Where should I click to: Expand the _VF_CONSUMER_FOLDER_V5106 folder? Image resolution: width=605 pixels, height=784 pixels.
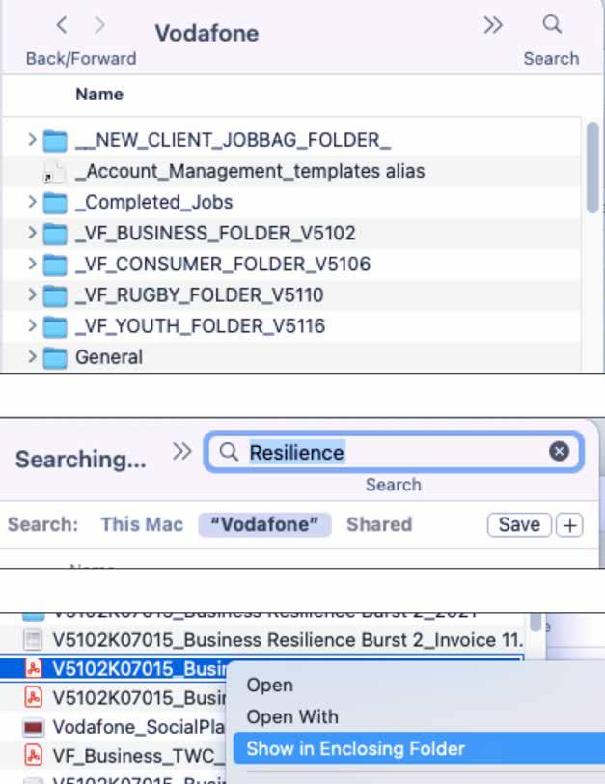[x=32, y=264]
